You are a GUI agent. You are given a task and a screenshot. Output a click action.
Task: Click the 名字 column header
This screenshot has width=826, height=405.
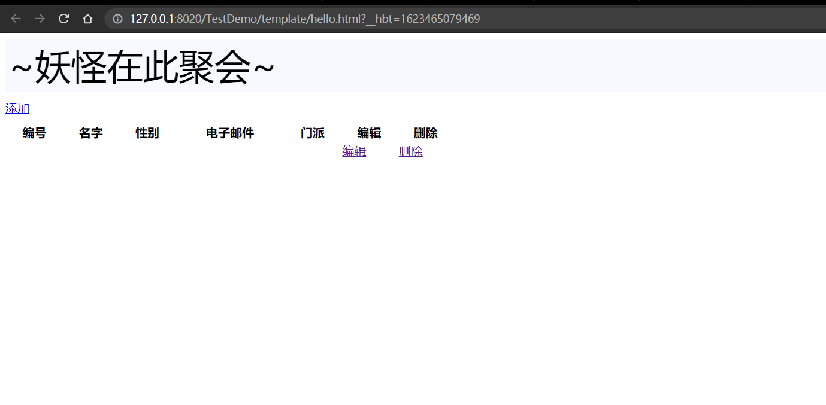click(90, 133)
